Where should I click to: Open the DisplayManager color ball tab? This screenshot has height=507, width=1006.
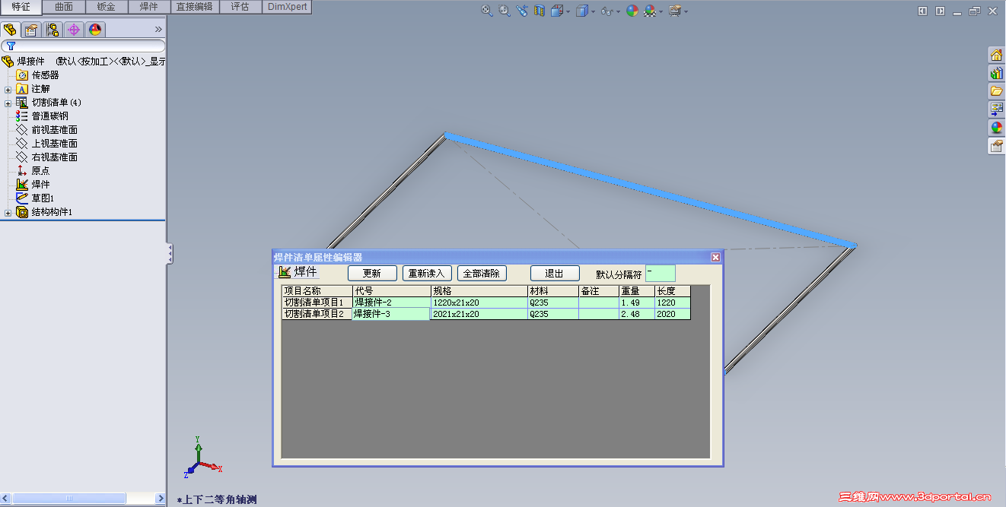[94, 30]
